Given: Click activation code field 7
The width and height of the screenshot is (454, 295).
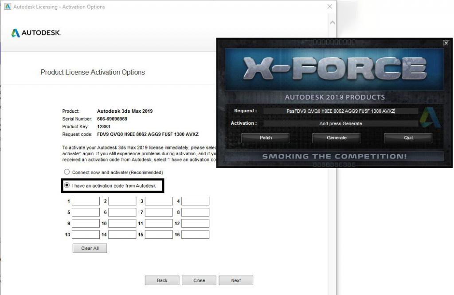Looking at the screenshot, I should 159,212.
